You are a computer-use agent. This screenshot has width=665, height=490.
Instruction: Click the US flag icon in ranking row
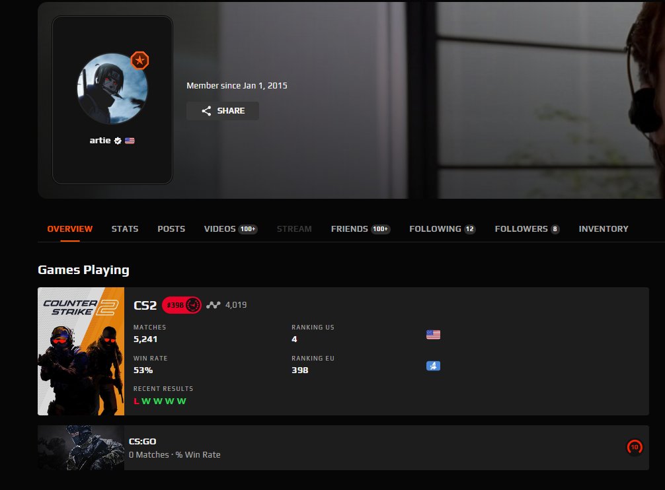point(433,335)
